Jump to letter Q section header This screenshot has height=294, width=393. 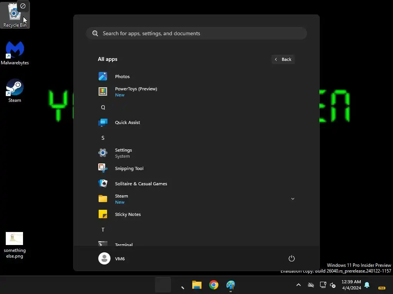tap(103, 107)
